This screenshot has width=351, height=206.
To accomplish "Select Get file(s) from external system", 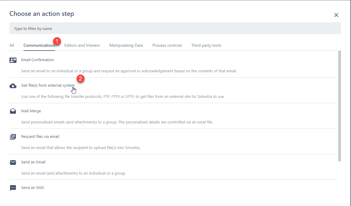I will [x=48, y=86].
